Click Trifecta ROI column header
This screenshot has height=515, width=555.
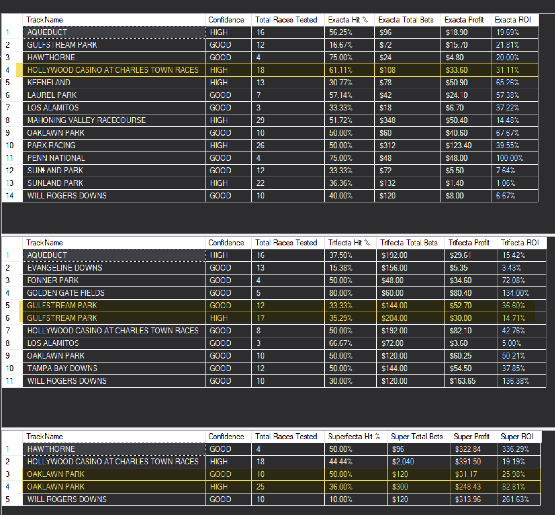pyautogui.click(x=522, y=243)
